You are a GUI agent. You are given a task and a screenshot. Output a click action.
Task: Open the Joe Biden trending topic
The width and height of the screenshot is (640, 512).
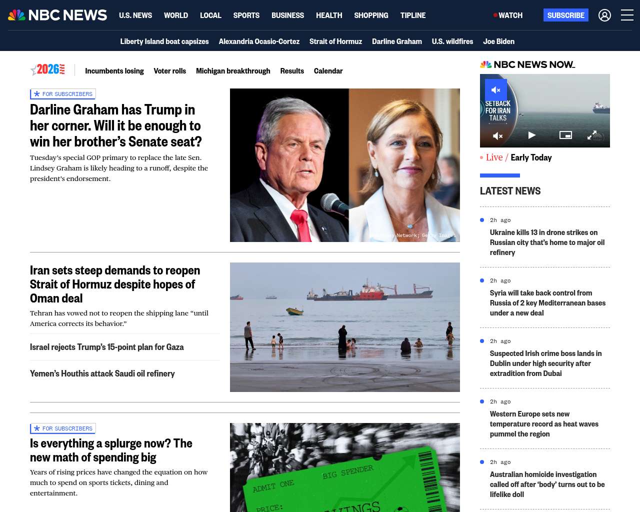pos(498,41)
